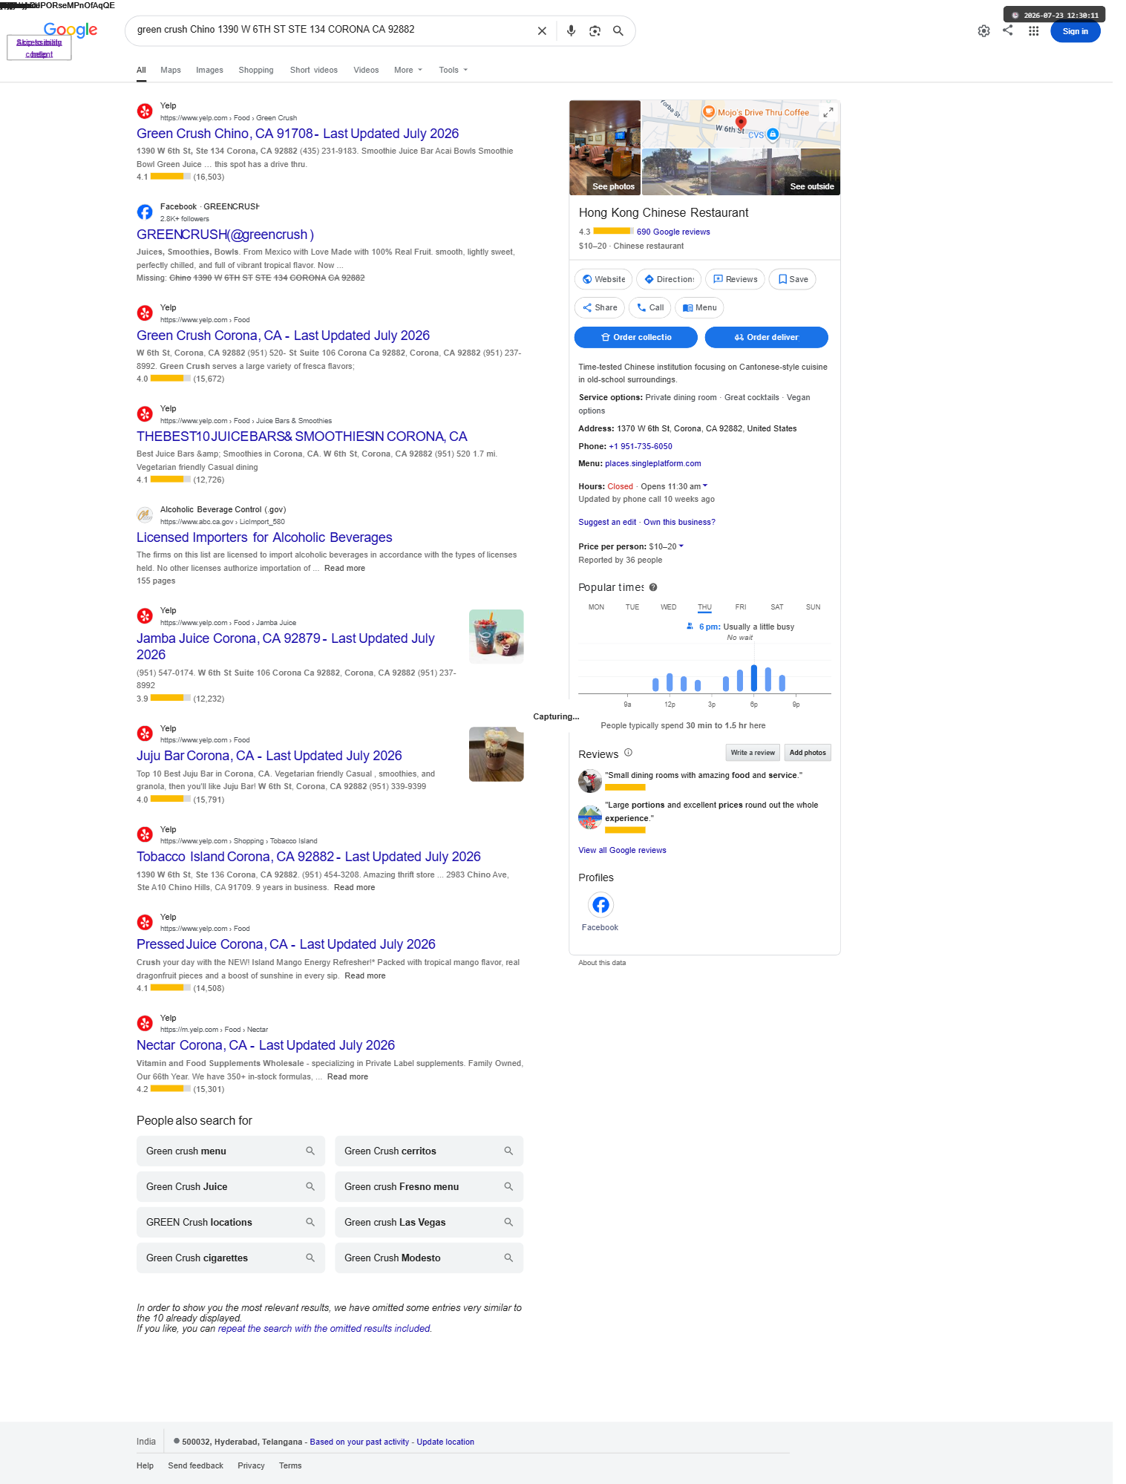Expand 'Read more' on Pressed Juice result
Image resolution: width=1126 pixels, height=1484 pixels.
click(364, 975)
